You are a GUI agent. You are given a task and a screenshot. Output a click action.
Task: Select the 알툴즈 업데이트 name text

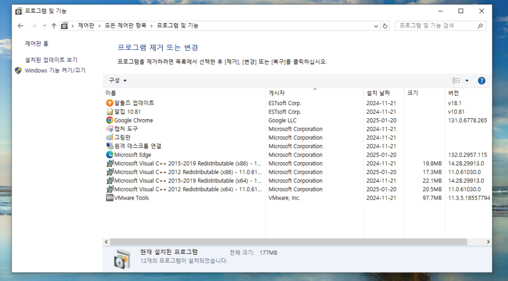(x=134, y=103)
